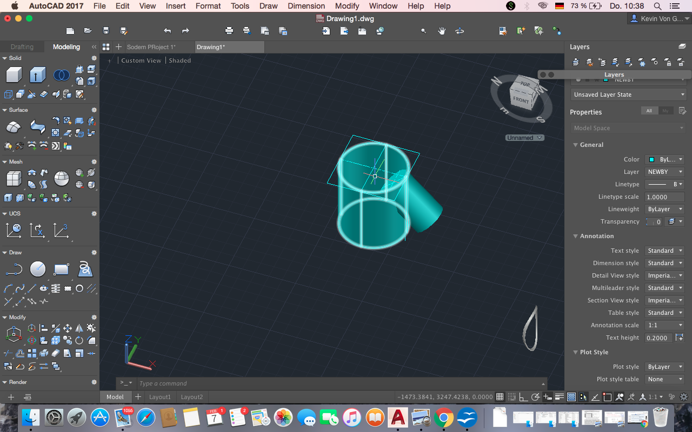Select the Mesh Sphere tool
The image size is (692, 432).
coord(61,179)
